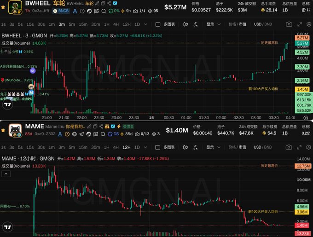313x237 pixels.
Task: Open the MAME cat logo thumbnail
Action: 15,131
